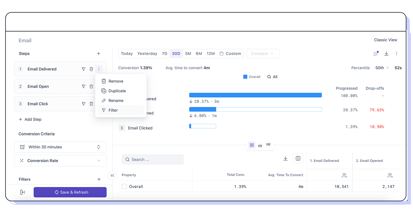This screenshot has width=413, height=213.
Task: Choose Rename in the context menu
Action: [x=116, y=101]
